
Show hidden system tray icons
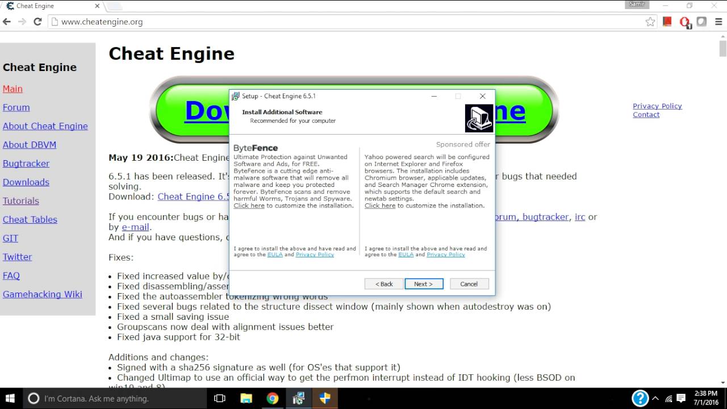655,398
